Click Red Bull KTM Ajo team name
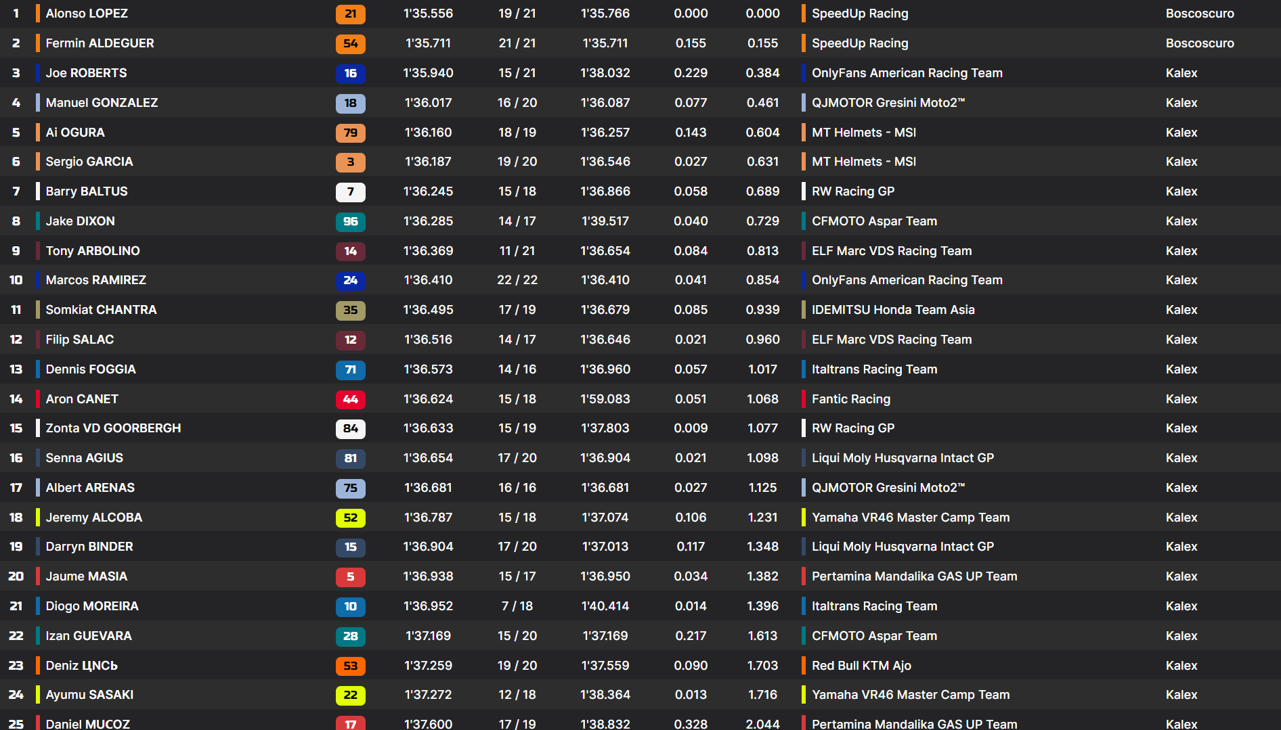Screen dimensions: 1281x730 [861, 666]
